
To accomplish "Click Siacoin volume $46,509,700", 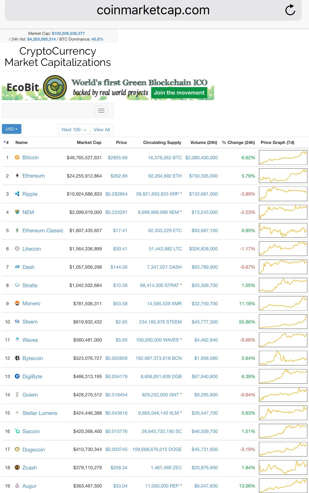I will [x=205, y=431].
